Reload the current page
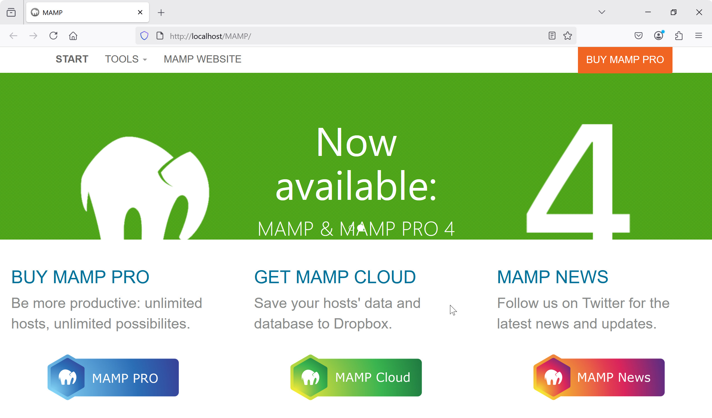 (x=53, y=36)
